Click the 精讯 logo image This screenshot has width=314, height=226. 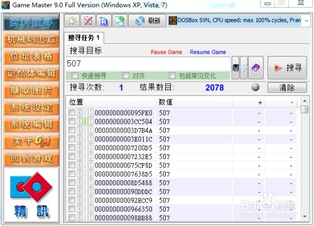[x=31, y=195]
